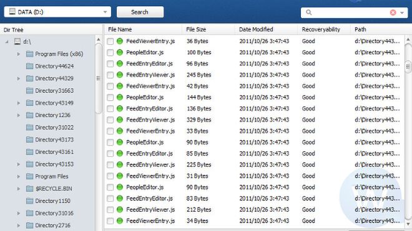
Task: Expand the Directory43149 tree node
Action: (x=18, y=103)
